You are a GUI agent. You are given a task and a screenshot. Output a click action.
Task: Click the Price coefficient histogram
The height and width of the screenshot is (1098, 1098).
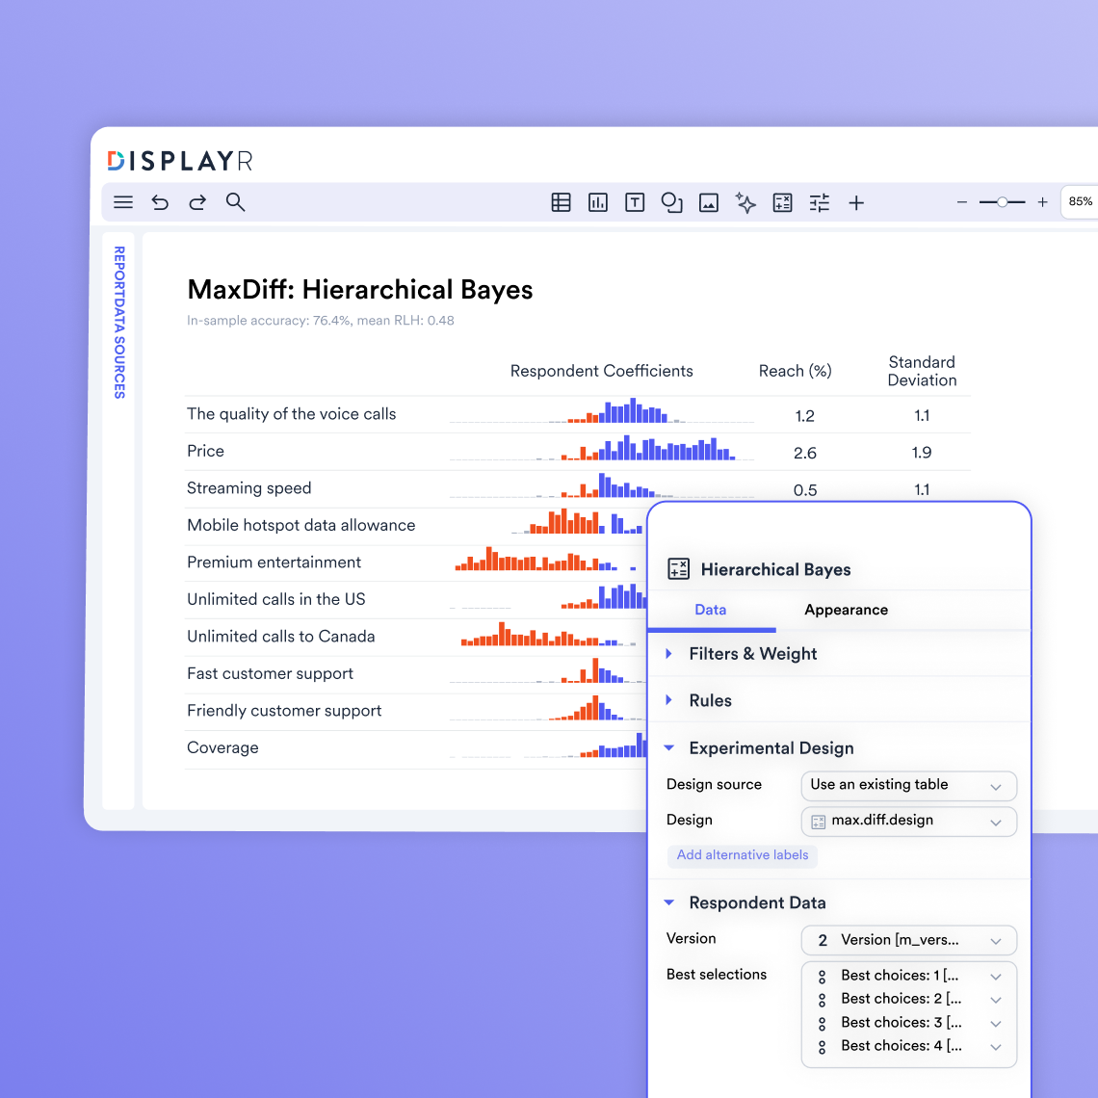coord(602,448)
